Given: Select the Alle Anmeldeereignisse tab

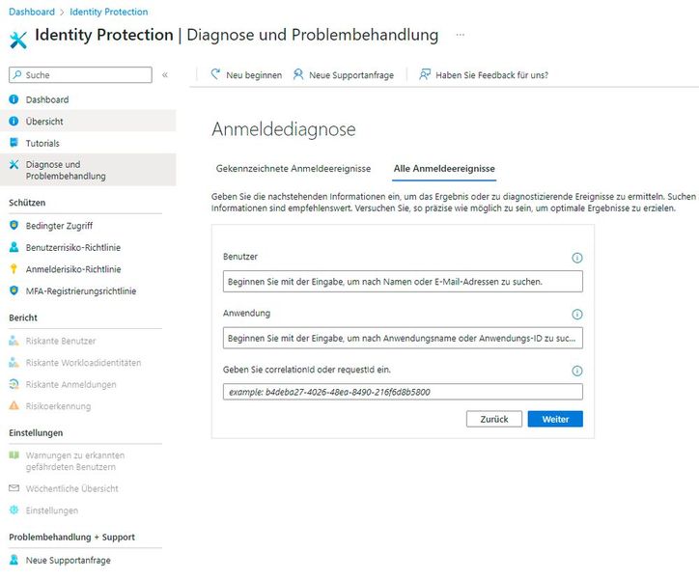Looking at the screenshot, I should point(444,169).
